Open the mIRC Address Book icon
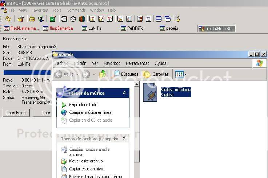Image resolution: width=268 pixels, height=178 pixels. (64, 19)
